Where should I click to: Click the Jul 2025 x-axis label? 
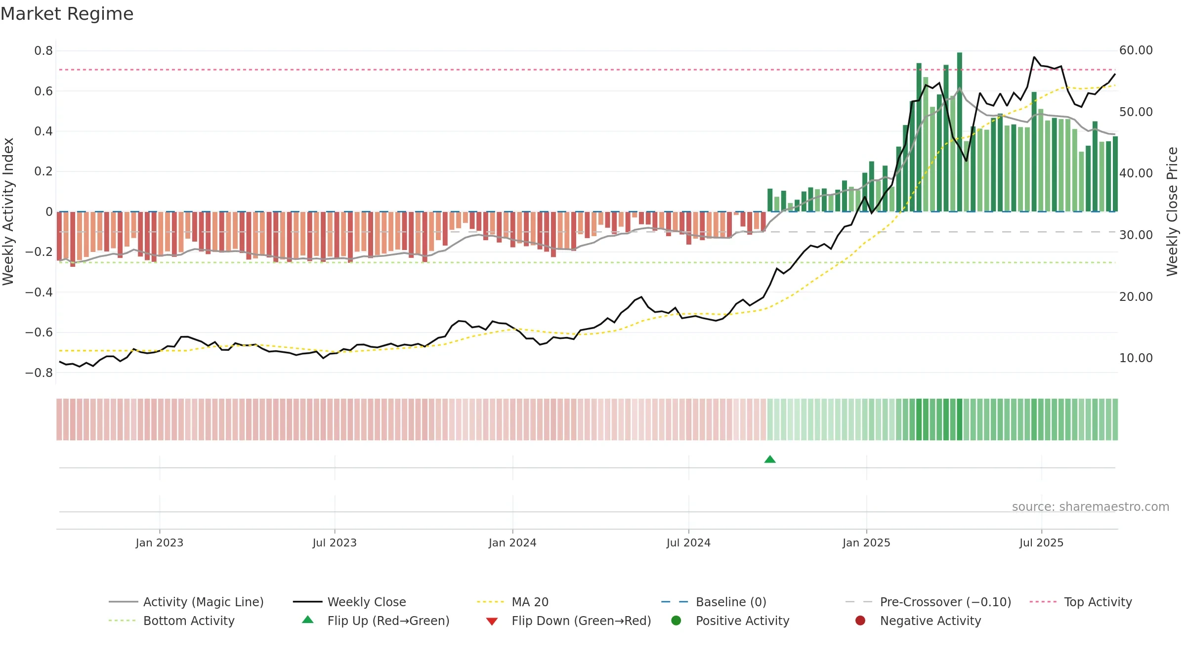tap(1041, 542)
